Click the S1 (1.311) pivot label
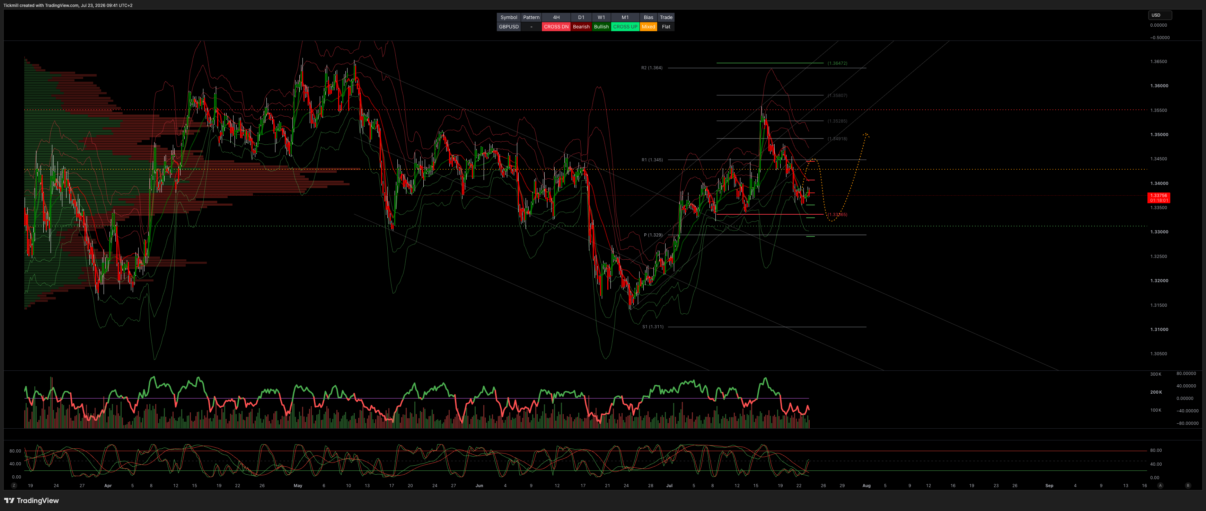Screen dimensions: 1206x511 tap(653, 326)
